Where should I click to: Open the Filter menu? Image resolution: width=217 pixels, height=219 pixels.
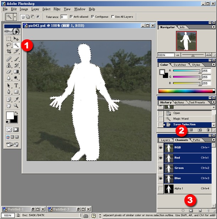click(57, 9)
